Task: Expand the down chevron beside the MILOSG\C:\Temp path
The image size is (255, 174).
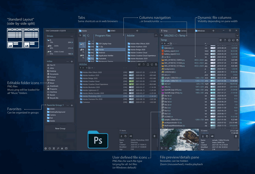Action: (238, 35)
